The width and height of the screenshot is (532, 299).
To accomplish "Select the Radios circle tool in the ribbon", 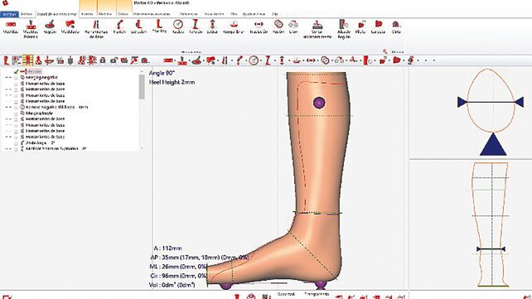I will coord(178,27).
